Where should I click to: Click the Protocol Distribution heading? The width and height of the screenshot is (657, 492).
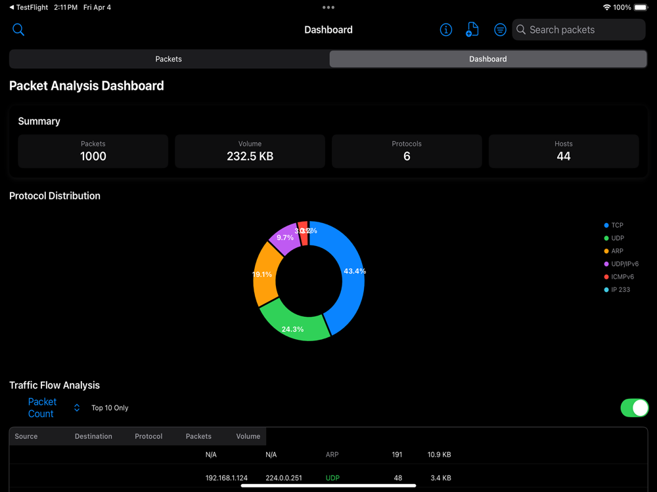(x=55, y=195)
